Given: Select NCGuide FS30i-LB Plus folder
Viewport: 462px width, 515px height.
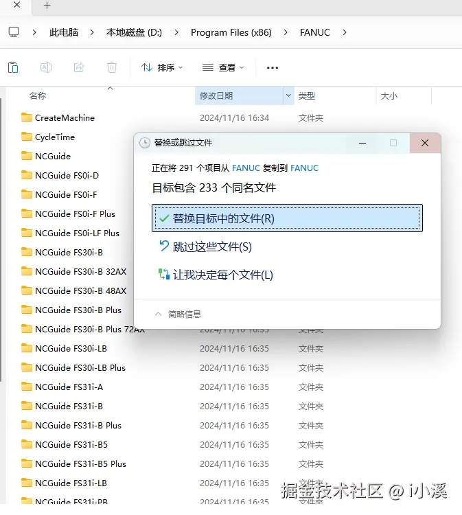Looking at the screenshot, I should click(73, 367).
